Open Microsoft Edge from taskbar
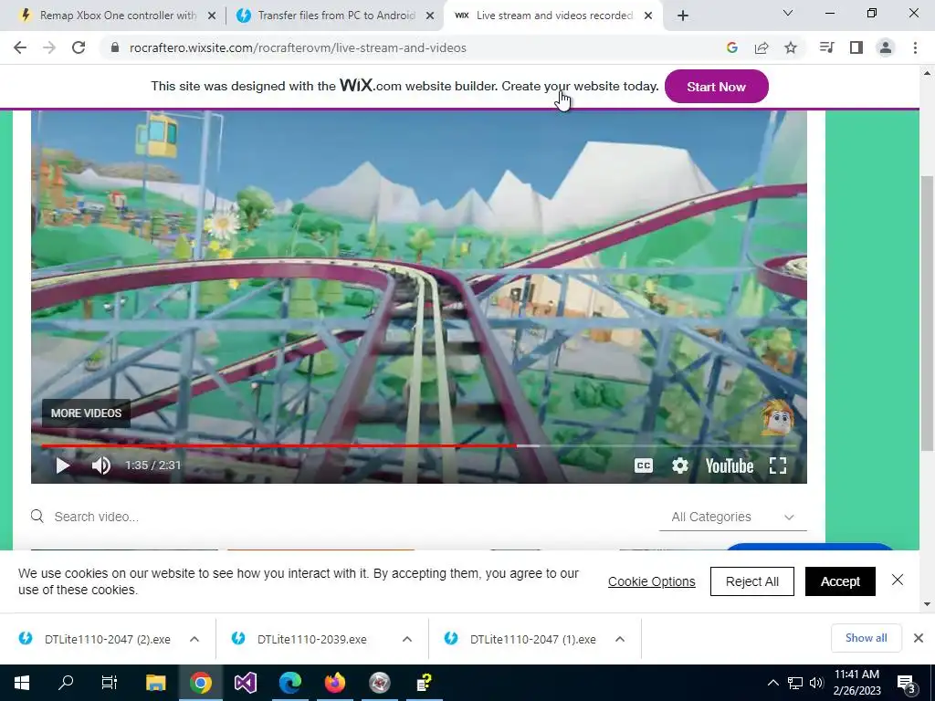 click(x=289, y=683)
